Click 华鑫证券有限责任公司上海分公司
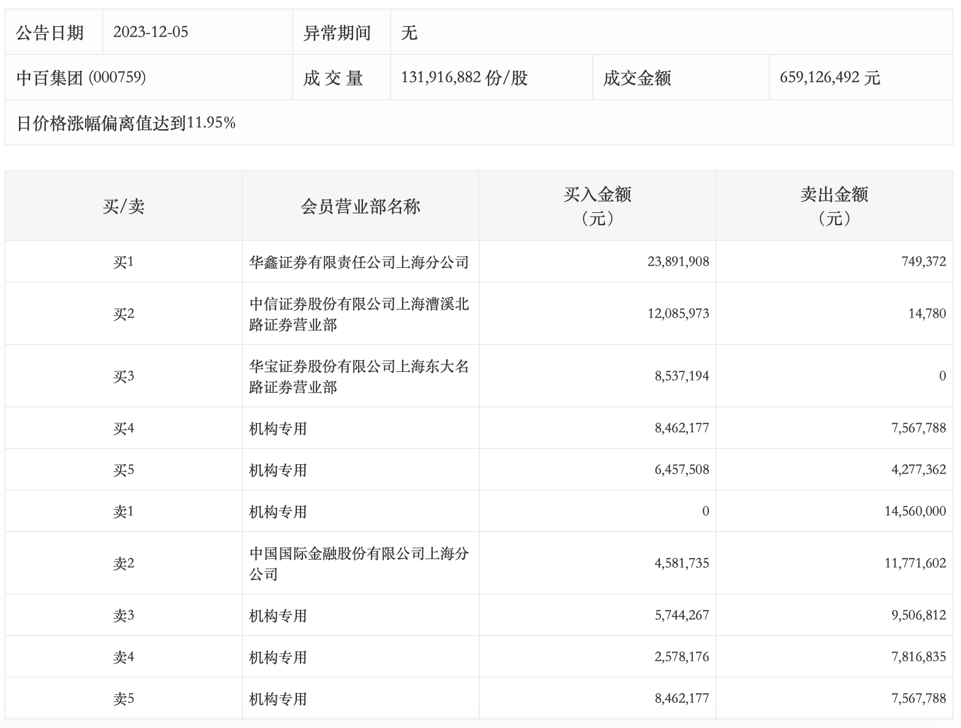The height and width of the screenshot is (728, 961). click(x=359, y=262)
